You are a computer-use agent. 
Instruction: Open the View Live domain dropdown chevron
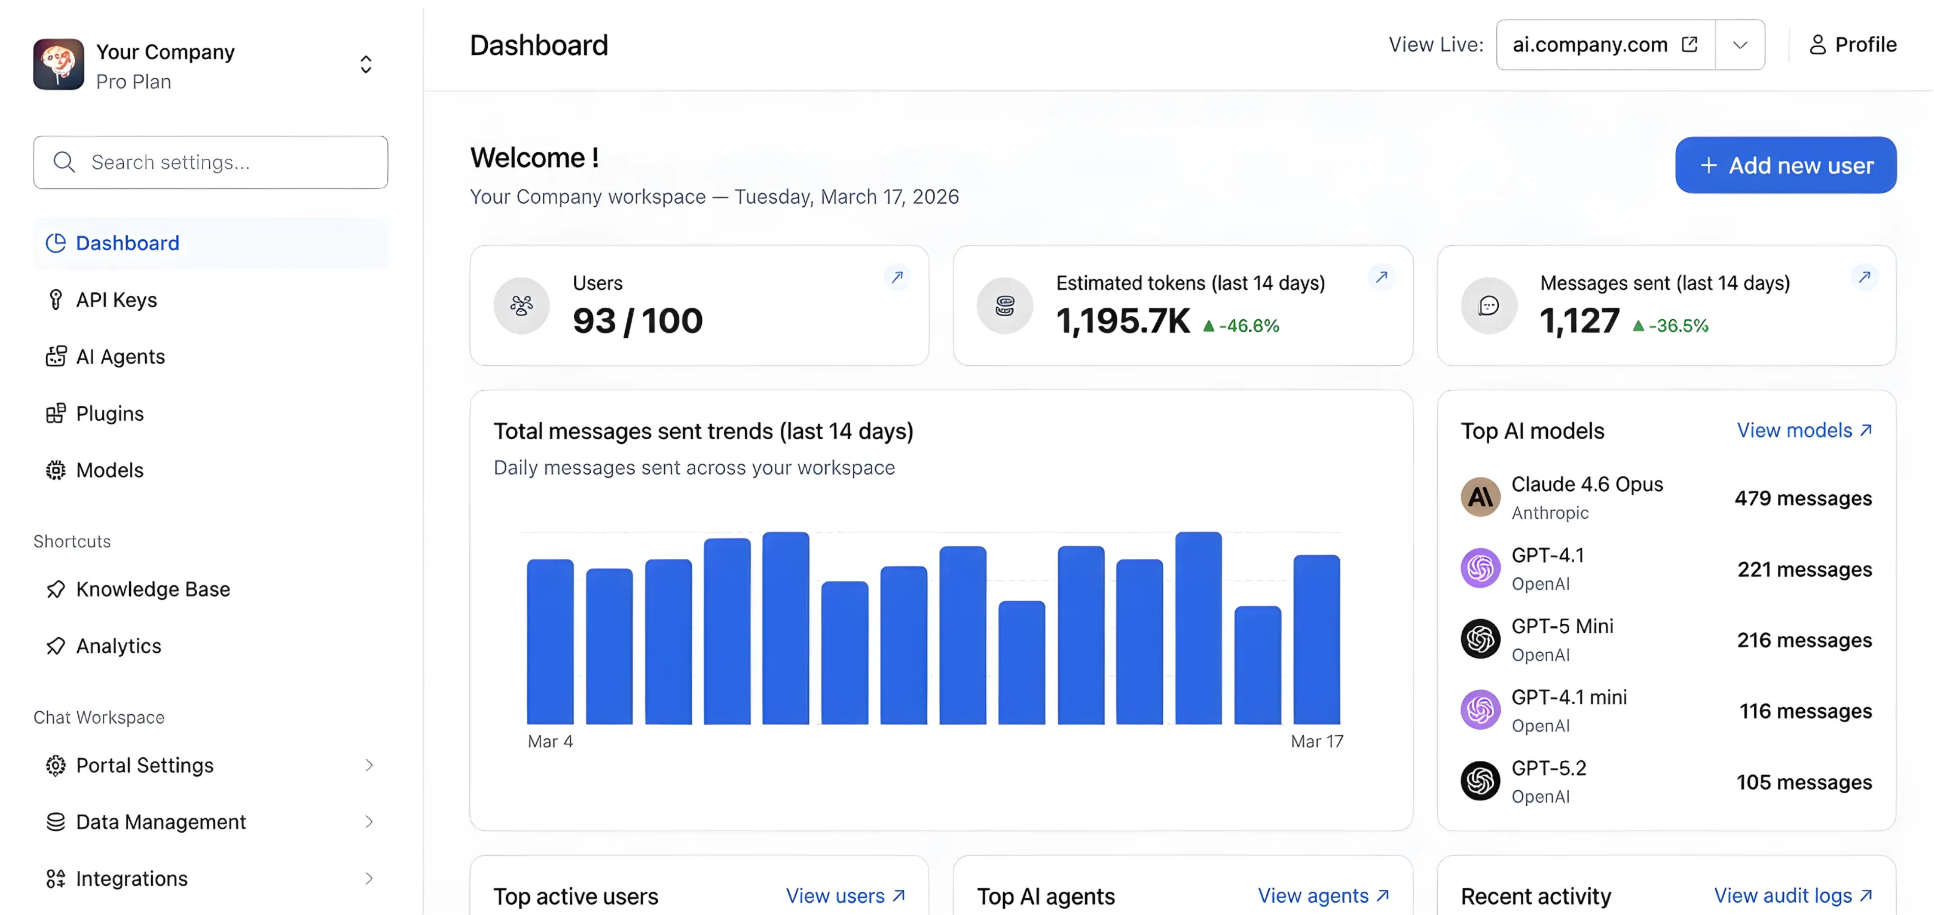(x=1741, y=44)
